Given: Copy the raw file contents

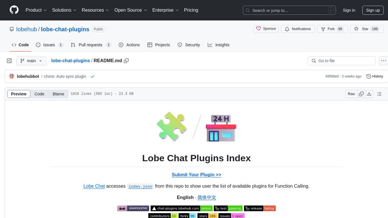Looking at the screenshot, I should point(361,94).
